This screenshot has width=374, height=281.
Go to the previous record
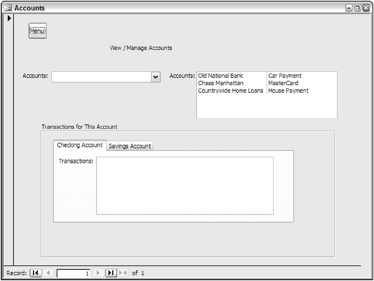tap(48, 273)
